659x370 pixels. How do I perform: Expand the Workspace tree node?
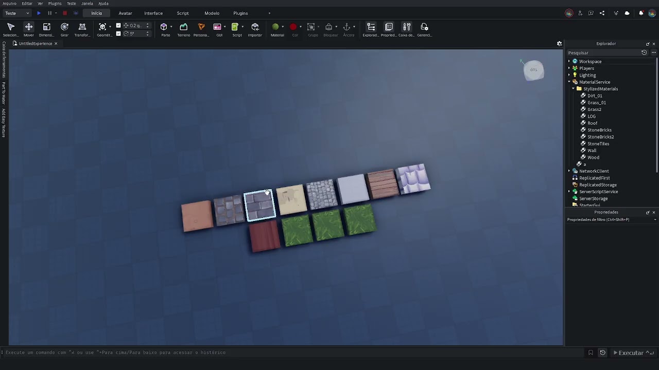(x=569, y=61)
